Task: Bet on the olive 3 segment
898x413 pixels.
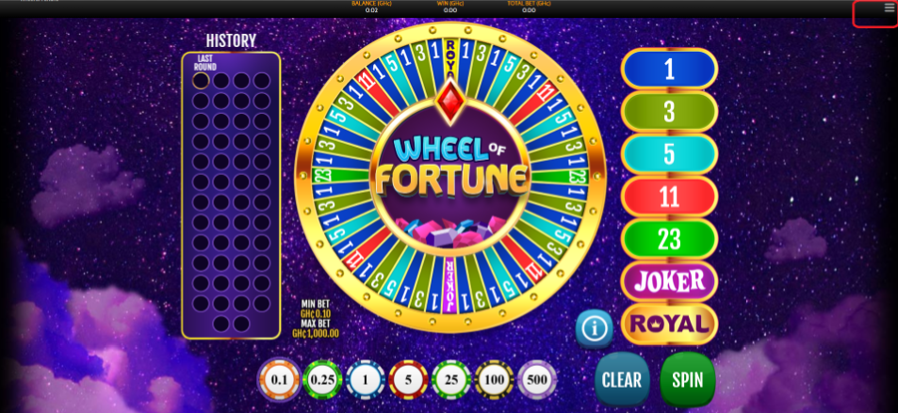Action: pos(669,112)
